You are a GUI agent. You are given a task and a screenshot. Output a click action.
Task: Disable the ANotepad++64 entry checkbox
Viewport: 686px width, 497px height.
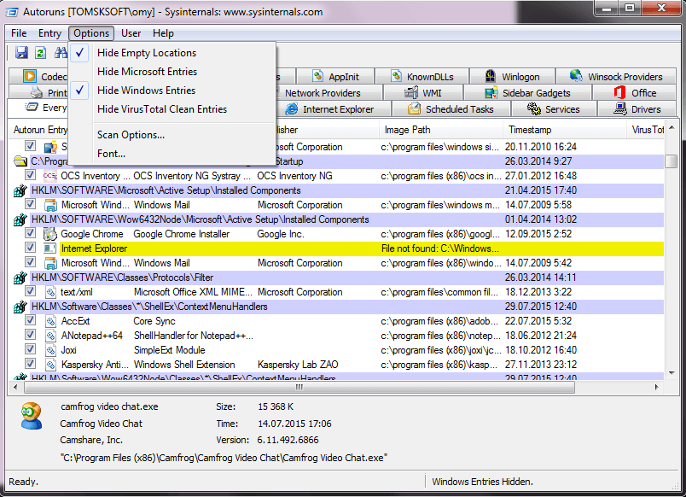pyautogui.click(x=30, y=335)
